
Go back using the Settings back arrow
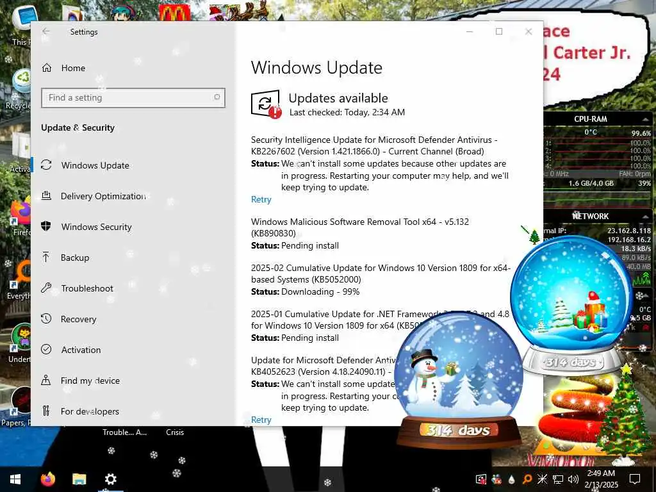[x=46, y=31]
